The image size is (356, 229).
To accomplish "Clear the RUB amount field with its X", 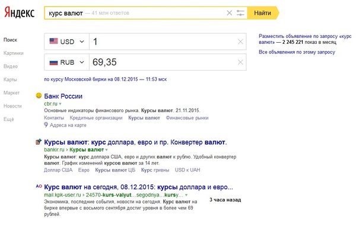I will click(x=240, y=62).
